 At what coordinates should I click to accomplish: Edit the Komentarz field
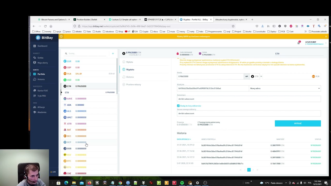point(249,99)
